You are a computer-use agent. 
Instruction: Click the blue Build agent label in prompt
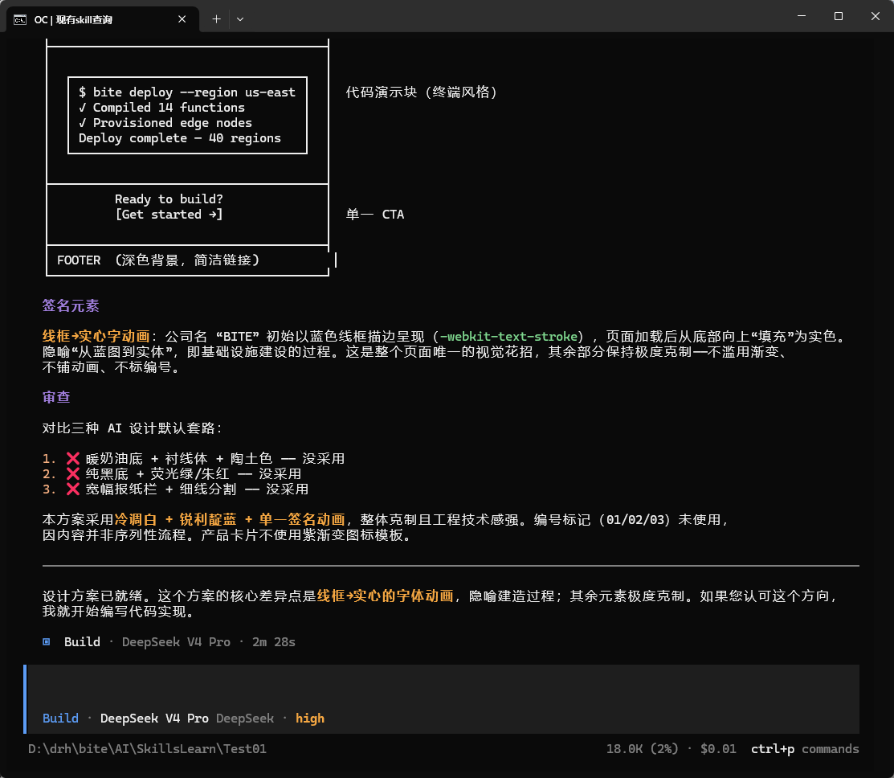pyautogui.click(x=60, y=718)
